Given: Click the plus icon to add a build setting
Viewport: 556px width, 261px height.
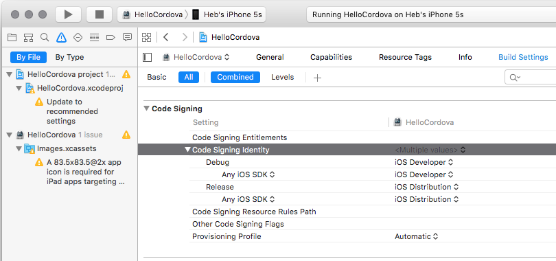Looking at the screenshot, I should click(317, 78).
